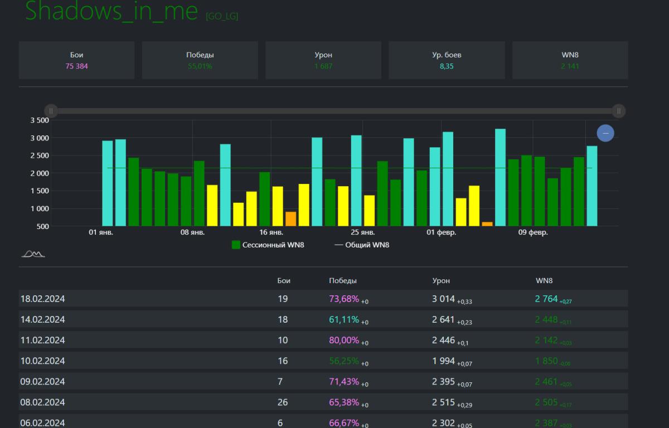Screen dimensions: 669x428
Task: Select the Бои summary card
Action: coord(77,60)
